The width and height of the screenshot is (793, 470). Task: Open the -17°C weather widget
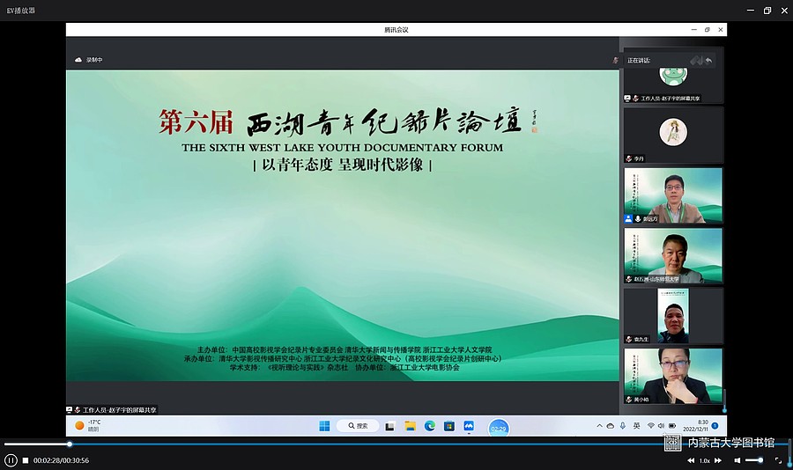[88, 425]
